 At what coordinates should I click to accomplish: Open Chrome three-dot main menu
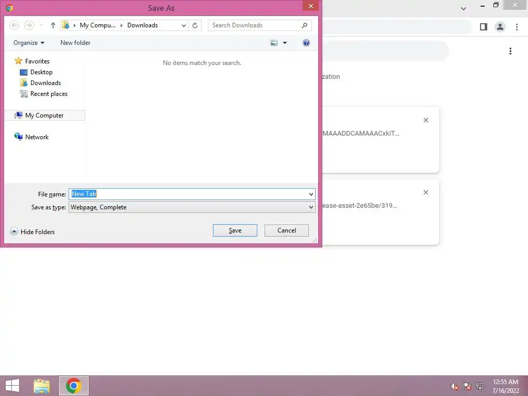(517, 27)
